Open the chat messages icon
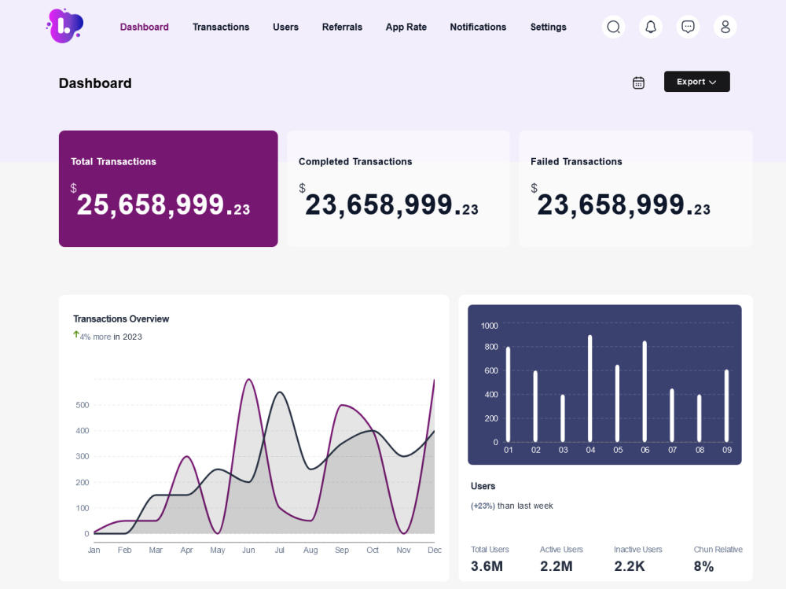Screen dimensions: 786x589 click(x=688, y=27)
